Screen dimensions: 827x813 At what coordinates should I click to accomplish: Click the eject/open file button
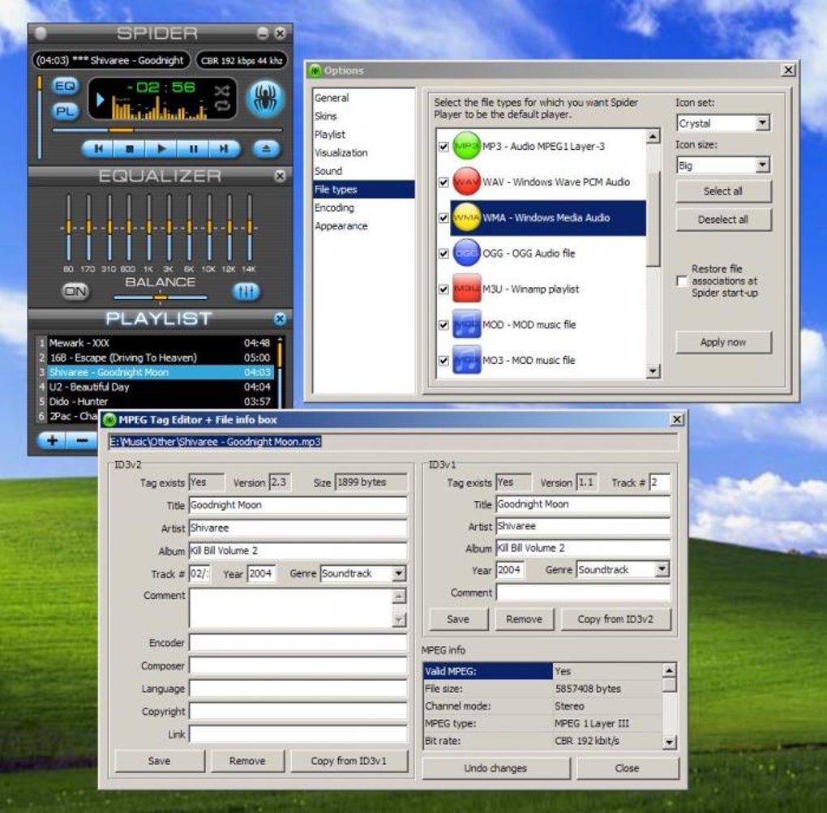click(x=266, y=148)
